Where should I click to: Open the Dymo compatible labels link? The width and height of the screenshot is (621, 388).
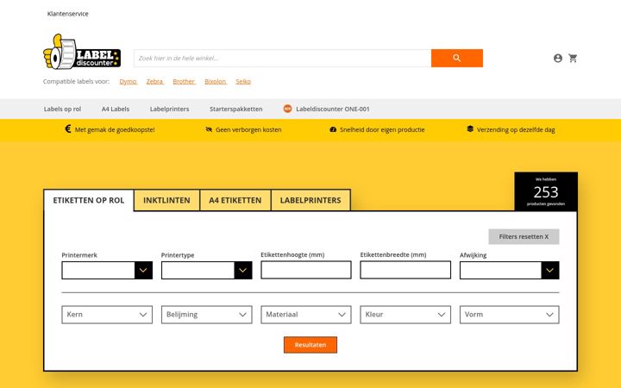pyautogui.click(x=128, y=81)
